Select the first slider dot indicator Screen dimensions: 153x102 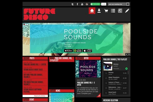(24, 24)
